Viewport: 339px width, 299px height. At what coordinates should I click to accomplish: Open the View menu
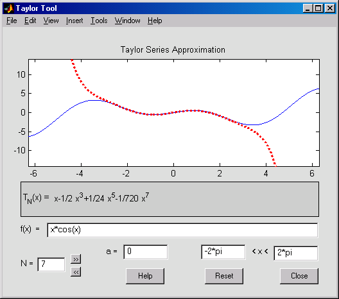click(x=51, y=21)
